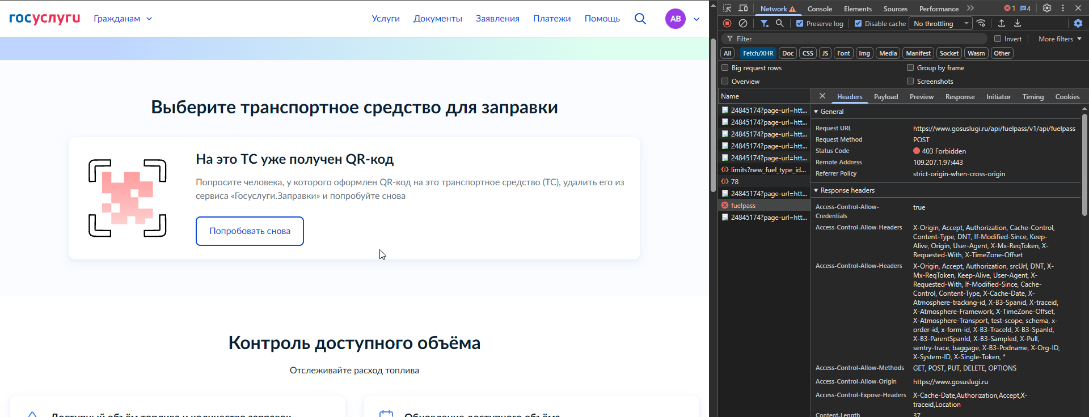Open the Документы link
Screen dimensions: 1089x417
pyautogui.click(x=438, y=19)
